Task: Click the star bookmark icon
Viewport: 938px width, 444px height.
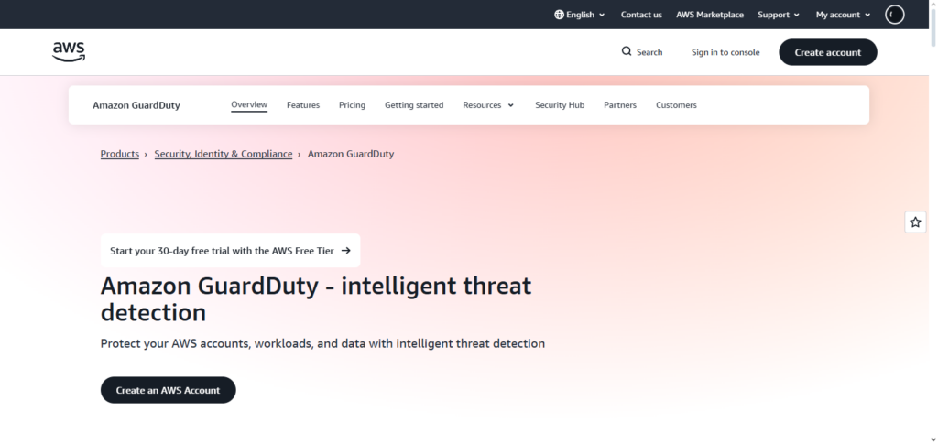Action: [x=915, y=222]
